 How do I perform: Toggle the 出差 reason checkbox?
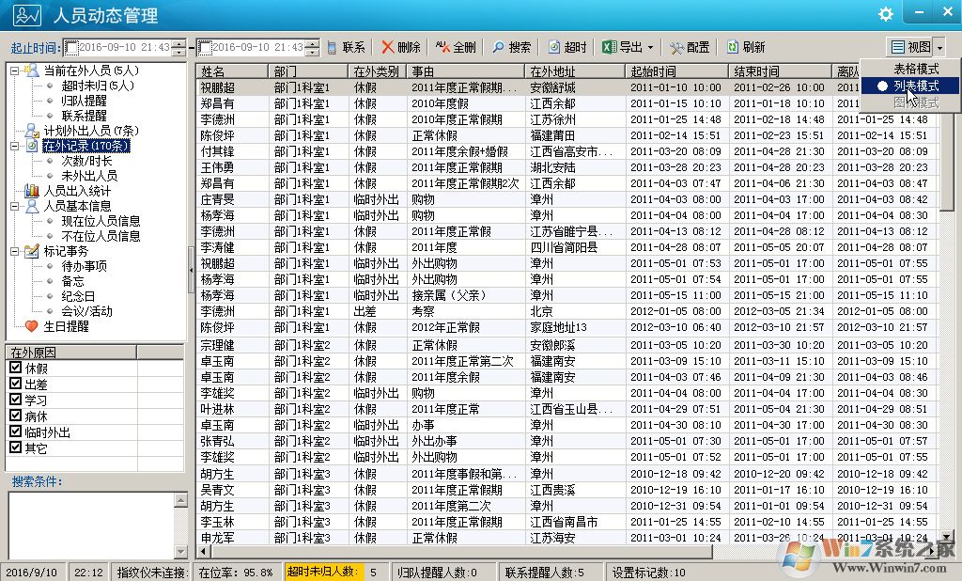tap(15, 385)
